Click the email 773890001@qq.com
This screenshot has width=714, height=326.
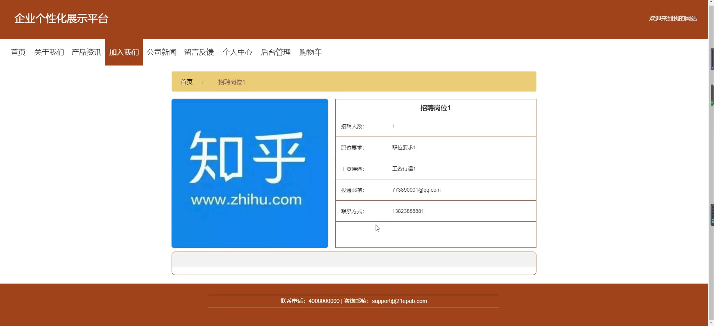[x=416, y=190]
